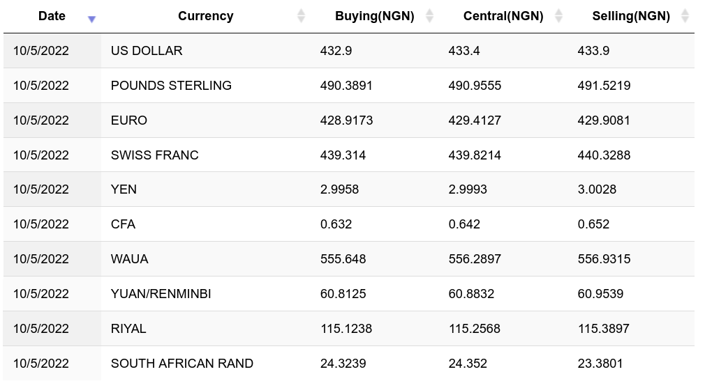Sort by Selling(NGN) column header
Image resolution: width=705 pixels, height=381 pixels.
[630, 16]
